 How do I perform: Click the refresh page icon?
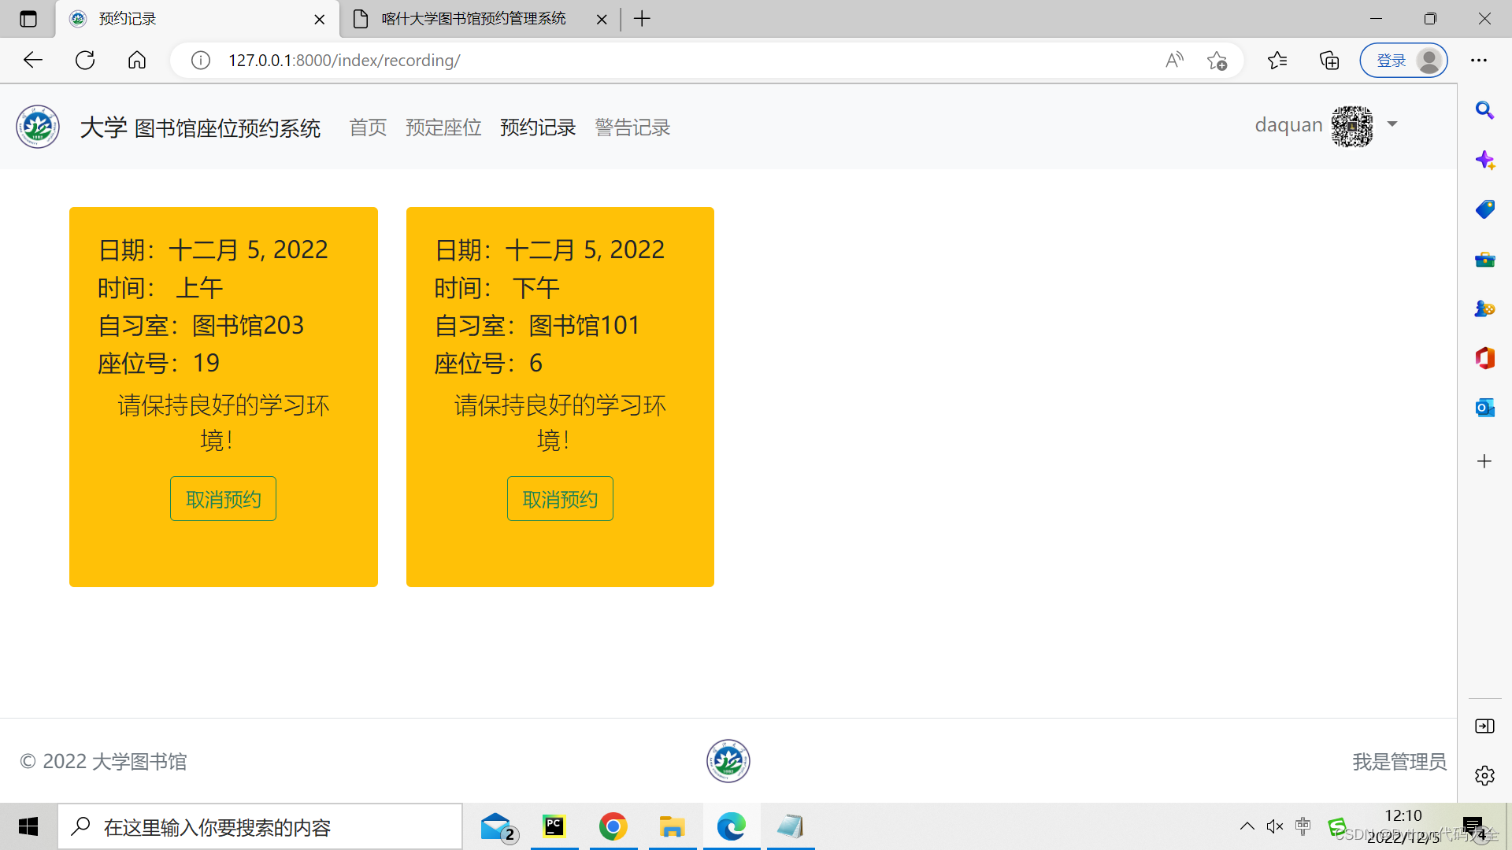click(x=85, y=61)
